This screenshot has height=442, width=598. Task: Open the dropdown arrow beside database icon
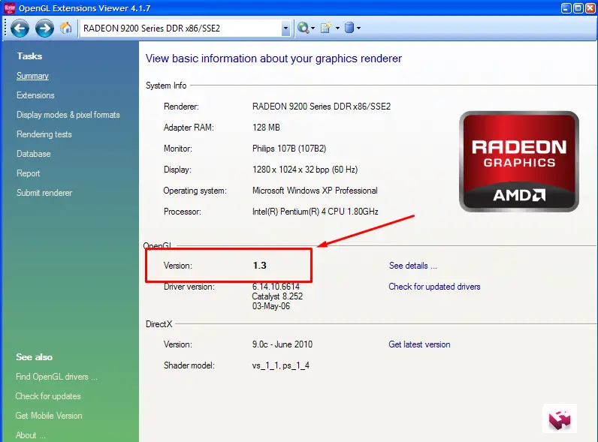click(358, 29)
